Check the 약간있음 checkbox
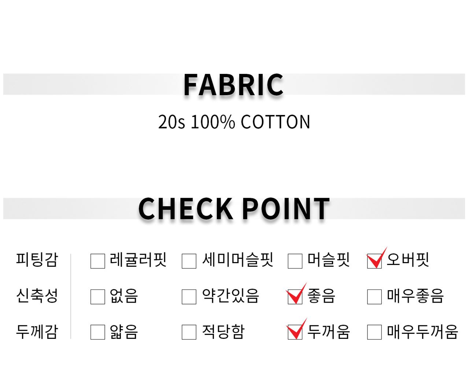The width and height of the screenshot is (469, 385). pos(189,297)
